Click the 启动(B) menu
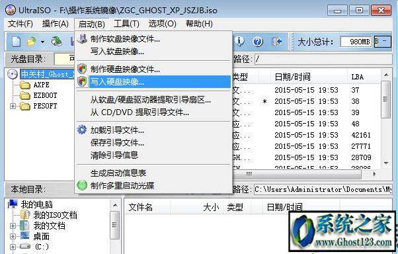Viewport: 398px width, 254px height. tap(92, 24)
